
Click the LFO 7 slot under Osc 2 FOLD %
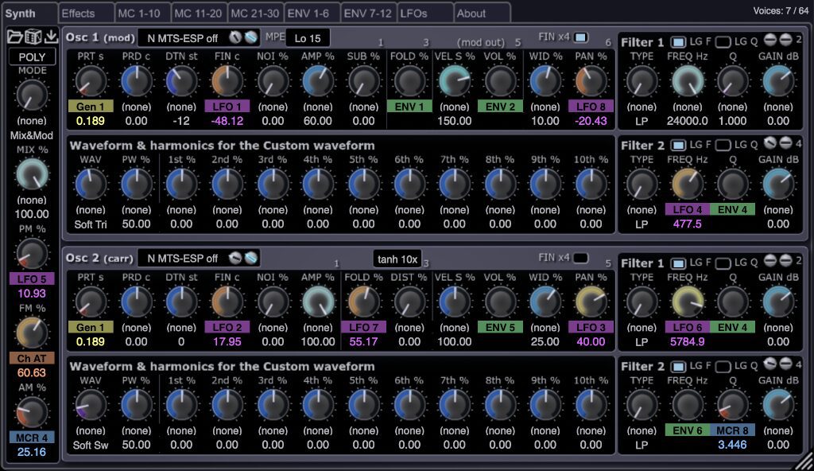tap(363, 328)
